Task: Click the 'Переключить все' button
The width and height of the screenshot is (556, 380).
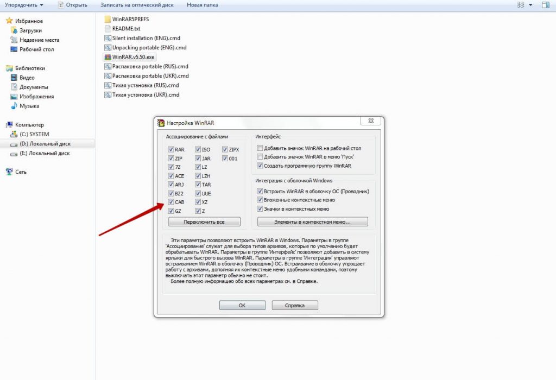Action: pos(204,222)
